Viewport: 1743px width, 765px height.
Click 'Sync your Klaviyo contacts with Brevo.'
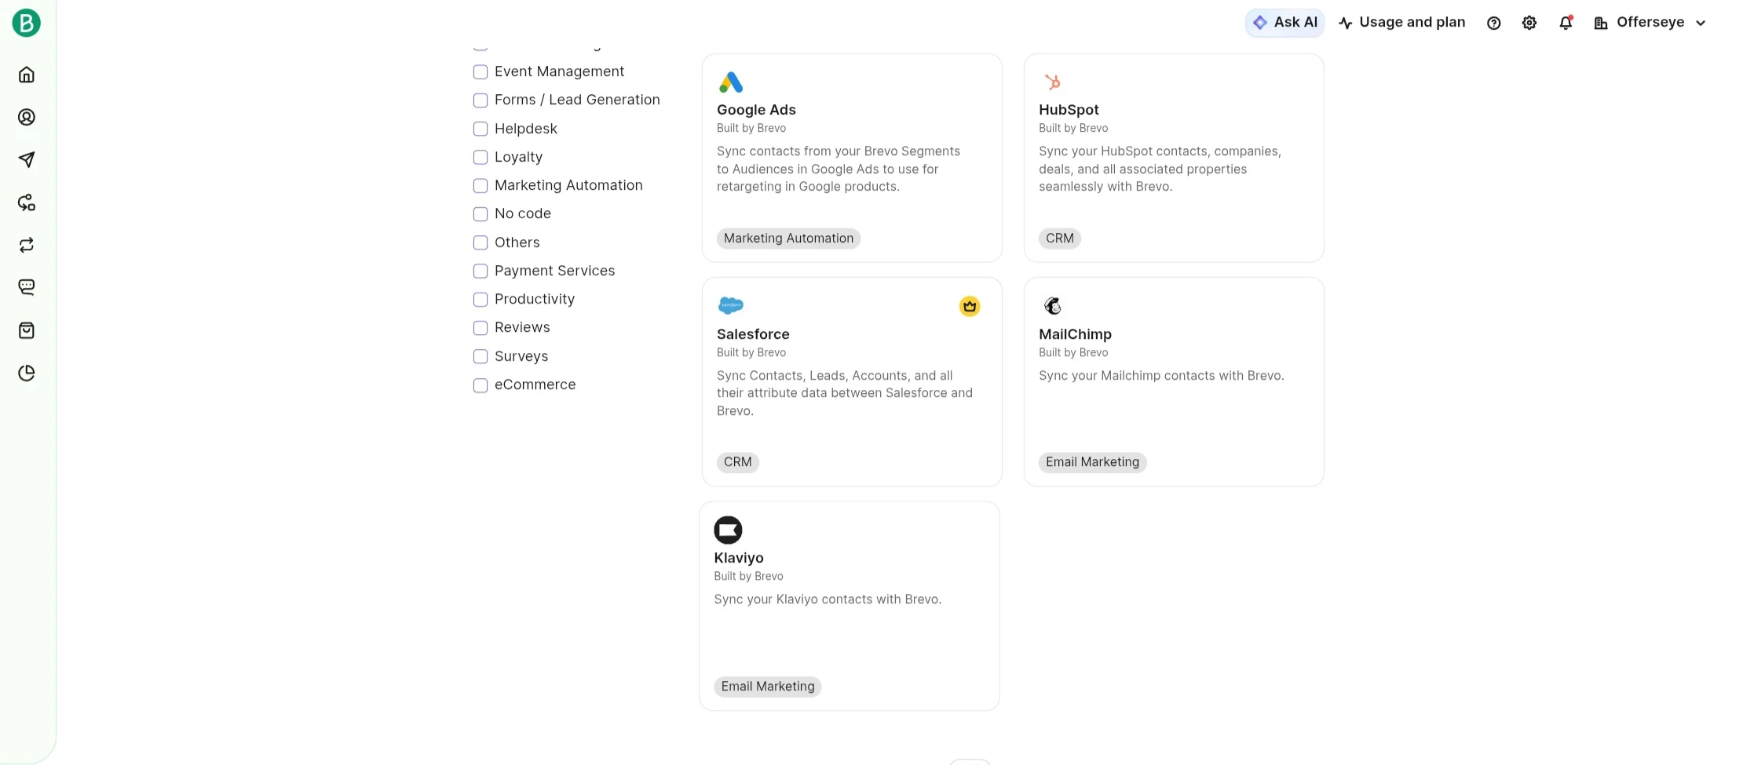[828, 599]
